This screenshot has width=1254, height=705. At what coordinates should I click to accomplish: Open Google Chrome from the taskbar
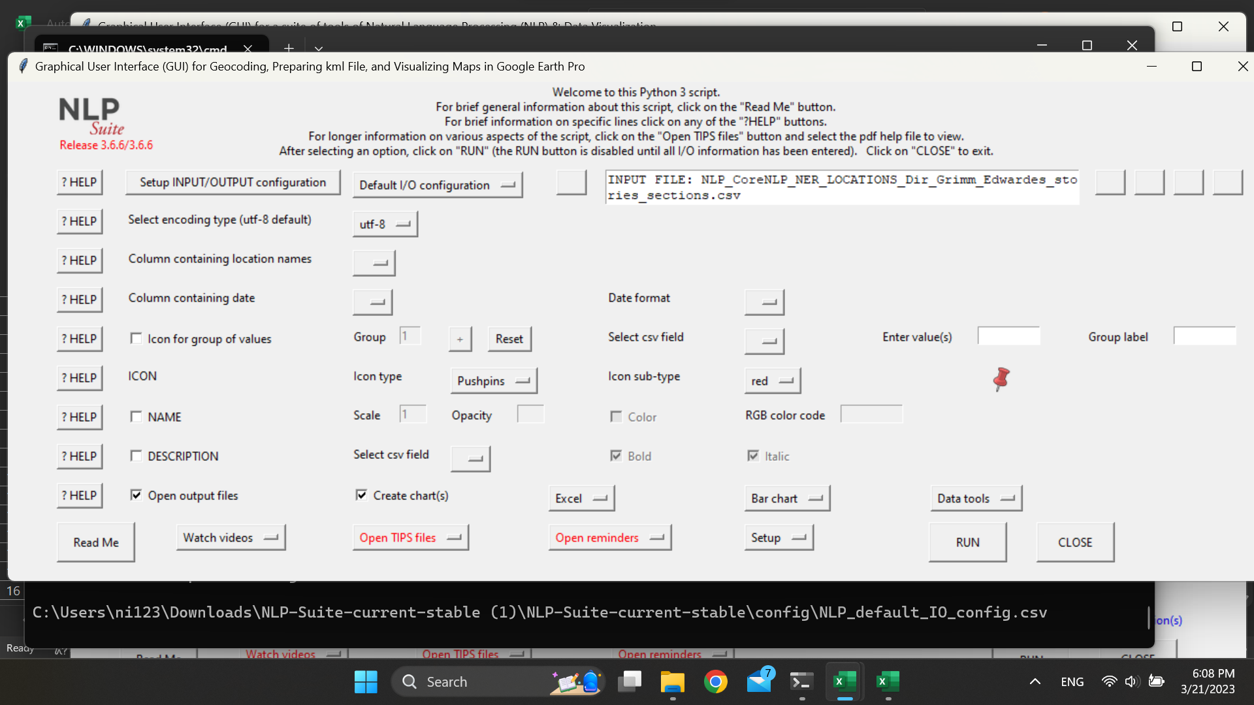[x=715, y=681]
